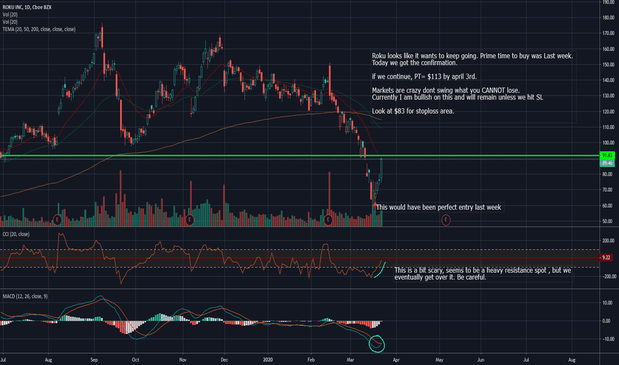Click the 160.00 price axis label
Viewport: 619px width, 365px height.
tap(608, 49)
